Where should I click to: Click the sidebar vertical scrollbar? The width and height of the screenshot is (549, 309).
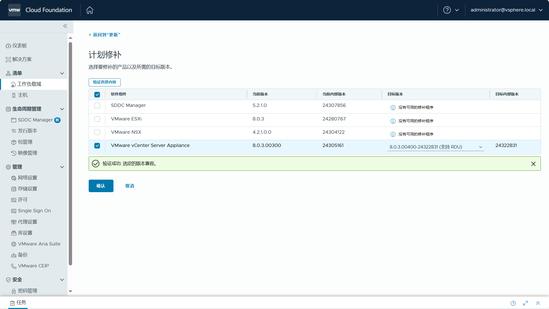pyautogui.click(x=71, y=154)
